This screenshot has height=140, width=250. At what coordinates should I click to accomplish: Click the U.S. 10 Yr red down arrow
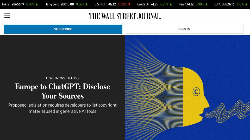click(129, 4)
